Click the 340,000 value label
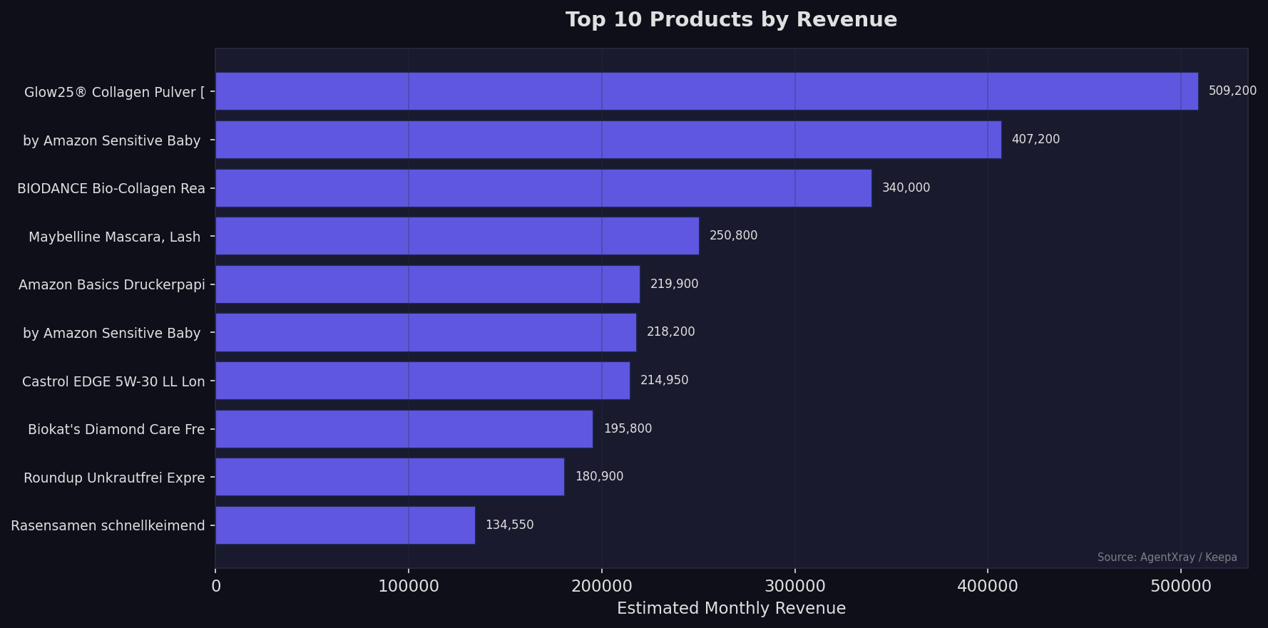 pyautogui.click(x=906, y=188)
